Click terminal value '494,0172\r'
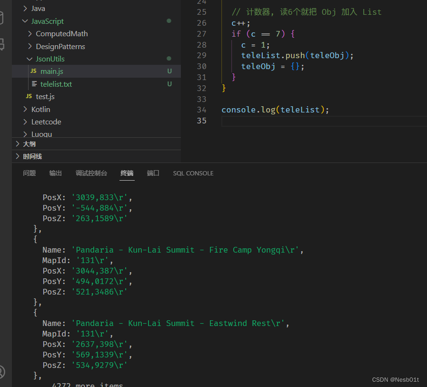The width and height of the screenshot is (427, 387). coord(99,282)
